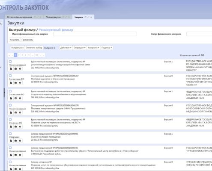Click briefcase icon in водоснабжению row
Viewport: 212px width, 171px height.
click(15, 98)
